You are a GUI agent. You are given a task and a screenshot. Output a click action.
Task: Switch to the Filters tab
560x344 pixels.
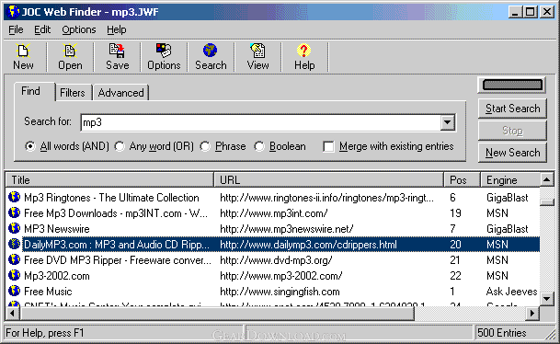click(73, 93)
